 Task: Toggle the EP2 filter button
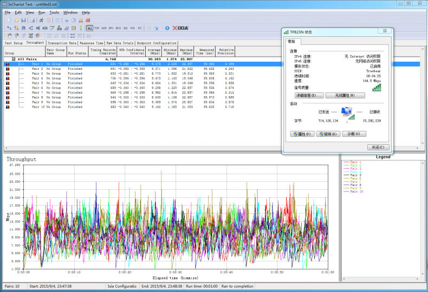[118, 28]
